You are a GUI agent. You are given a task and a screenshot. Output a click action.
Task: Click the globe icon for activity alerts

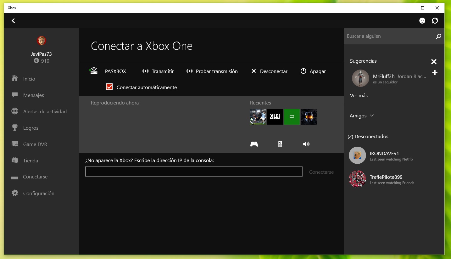tap(15, 111)
